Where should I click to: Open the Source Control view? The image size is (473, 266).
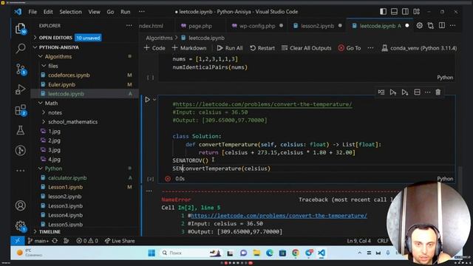[x=20, y=69]
